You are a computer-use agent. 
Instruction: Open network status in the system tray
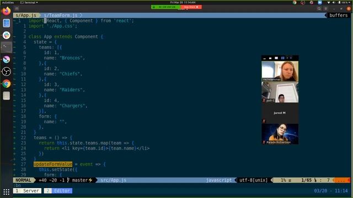(x=329, y=2)
